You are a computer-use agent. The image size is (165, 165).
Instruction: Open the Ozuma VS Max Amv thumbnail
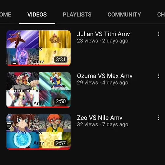pos(39,90)
